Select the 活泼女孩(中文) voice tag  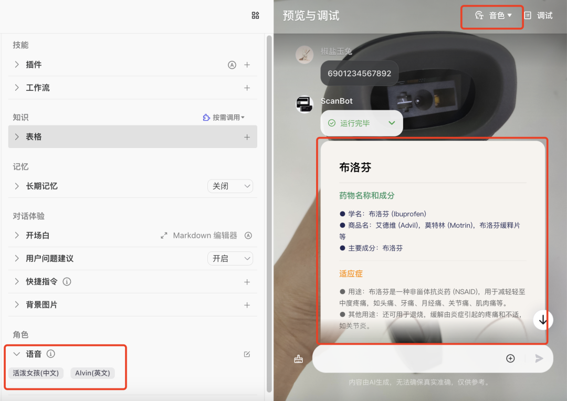point(36,373)
